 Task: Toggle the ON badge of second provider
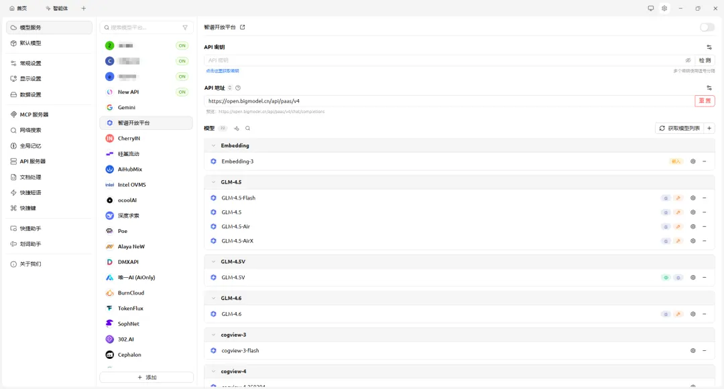[182, 61]
